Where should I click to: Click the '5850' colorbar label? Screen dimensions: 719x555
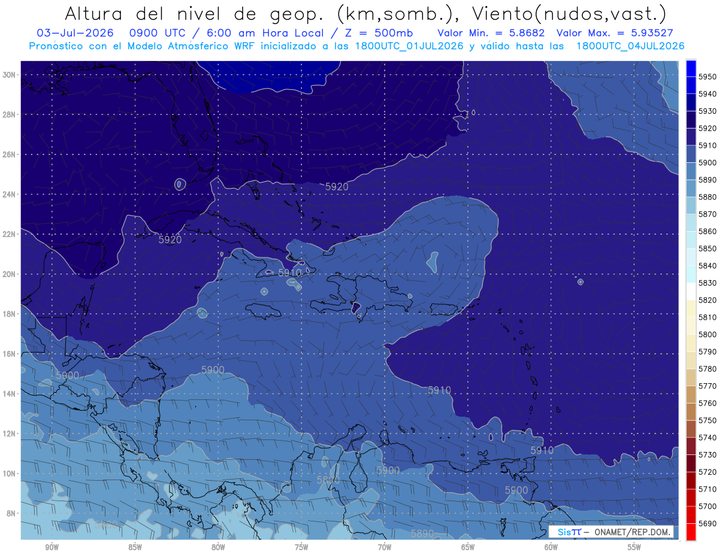click(707, 248)
